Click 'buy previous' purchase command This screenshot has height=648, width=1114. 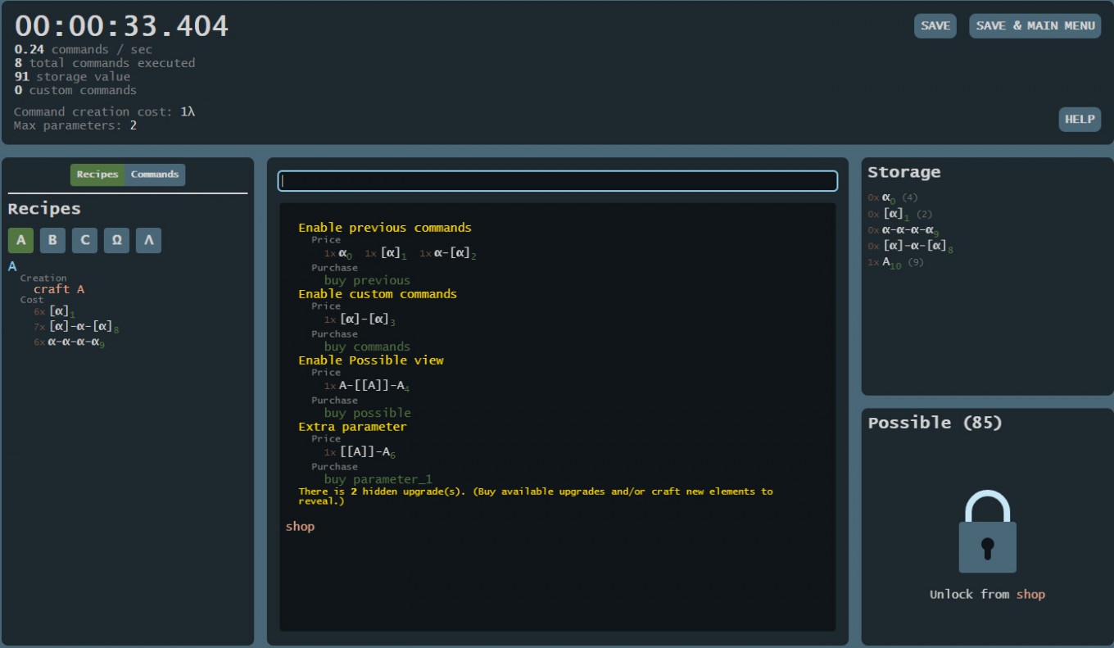(x=367, y=280)
